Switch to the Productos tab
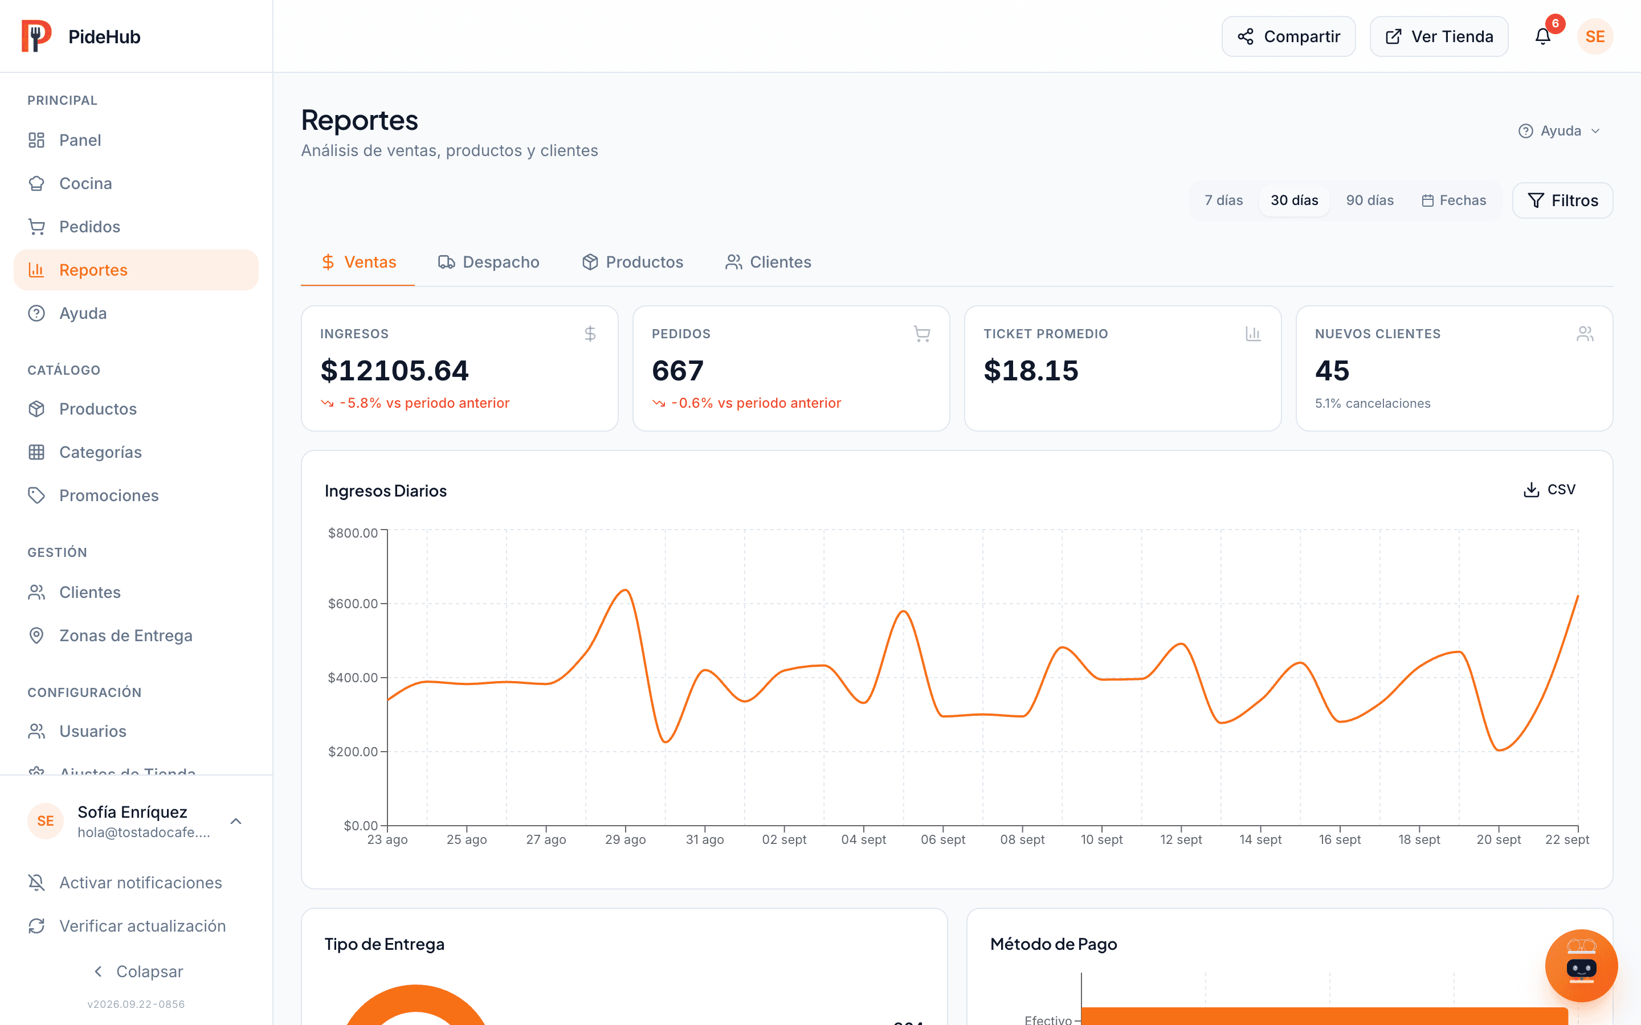This screenshot has width=1641, height=1025. pos(632,263)
